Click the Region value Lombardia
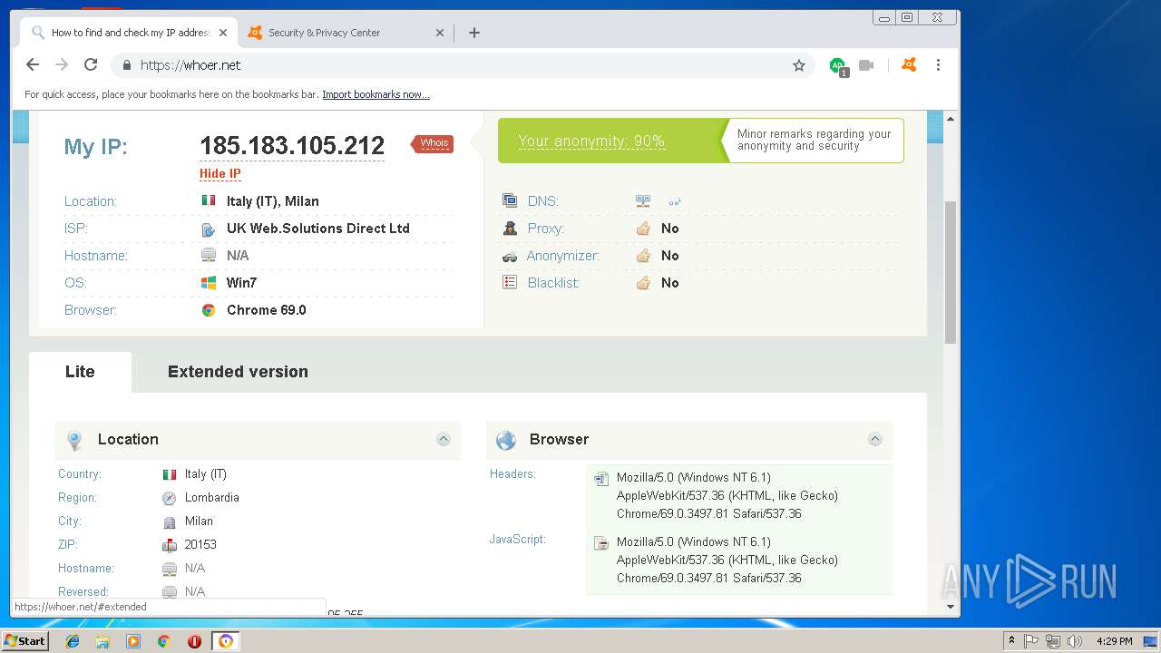This screenshot has height=653, width=1161. pyautogui.click(x=212, y=498)
